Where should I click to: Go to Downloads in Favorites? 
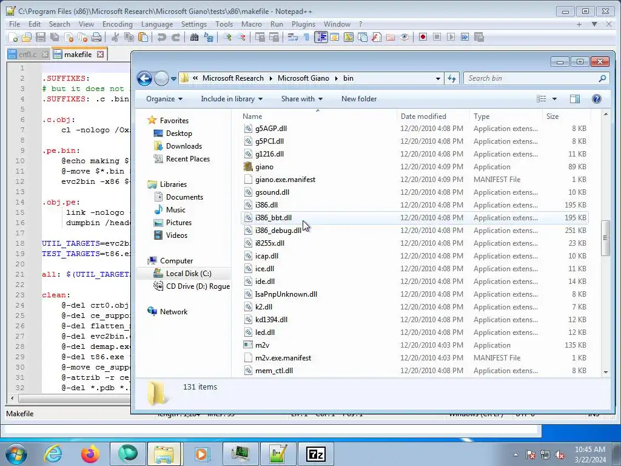[x=184, y=146]
